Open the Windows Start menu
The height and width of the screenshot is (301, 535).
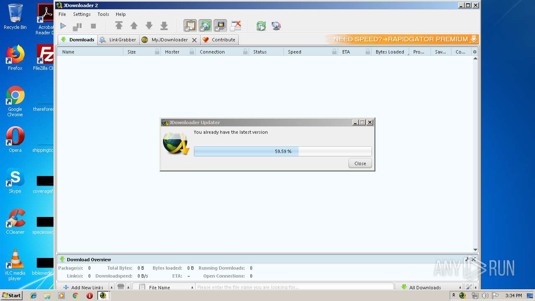pyautogui.click(x=11, y=295)
